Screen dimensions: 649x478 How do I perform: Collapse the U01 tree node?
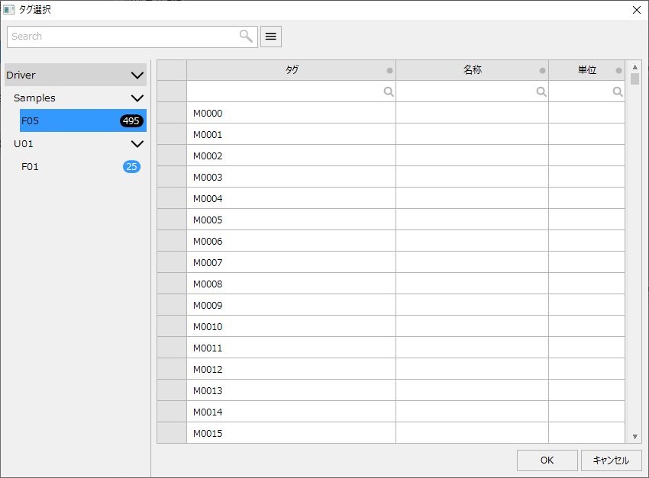(136, 143)
